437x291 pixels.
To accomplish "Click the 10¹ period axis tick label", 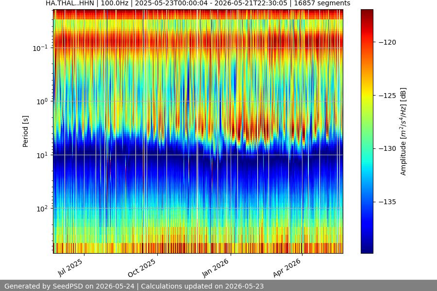I will point(42,155).
